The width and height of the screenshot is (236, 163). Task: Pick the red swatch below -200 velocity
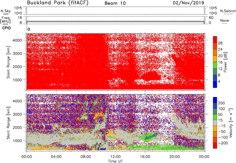[x=215, y=146]
